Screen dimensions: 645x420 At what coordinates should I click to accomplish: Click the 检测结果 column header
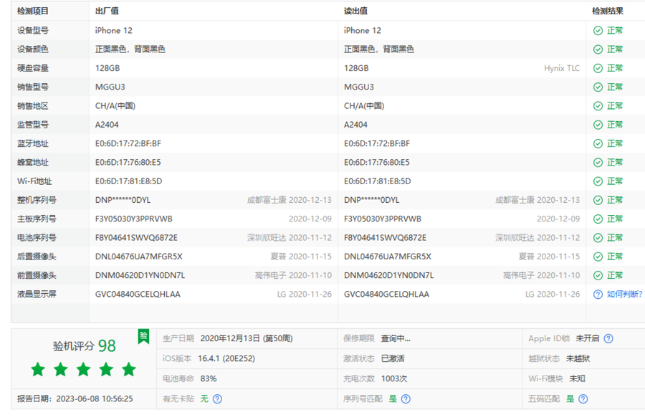pos(607,11)
